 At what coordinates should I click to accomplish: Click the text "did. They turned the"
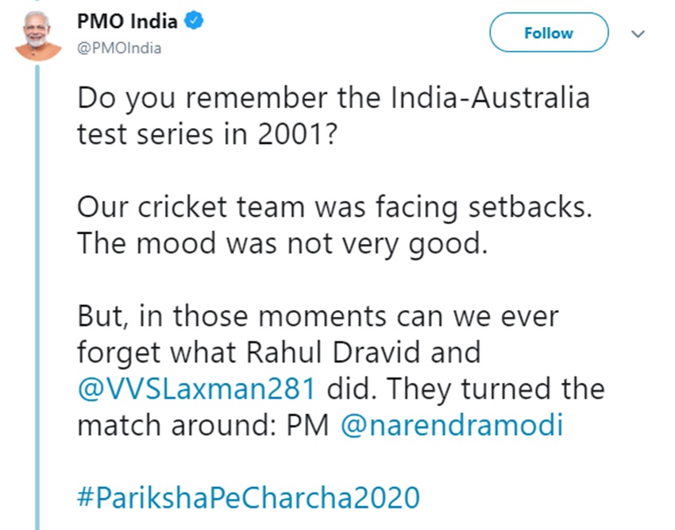pos(466,389)
